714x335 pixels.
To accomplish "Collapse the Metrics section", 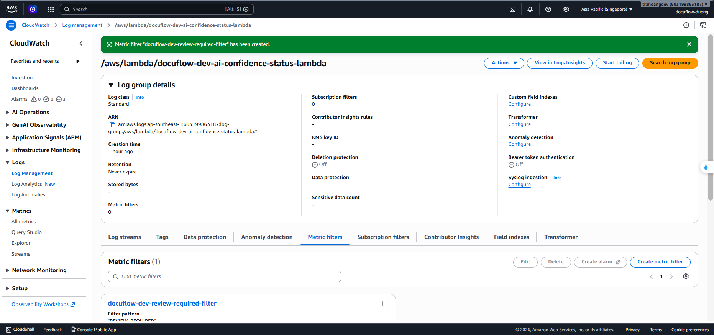I will click(7, 211).
